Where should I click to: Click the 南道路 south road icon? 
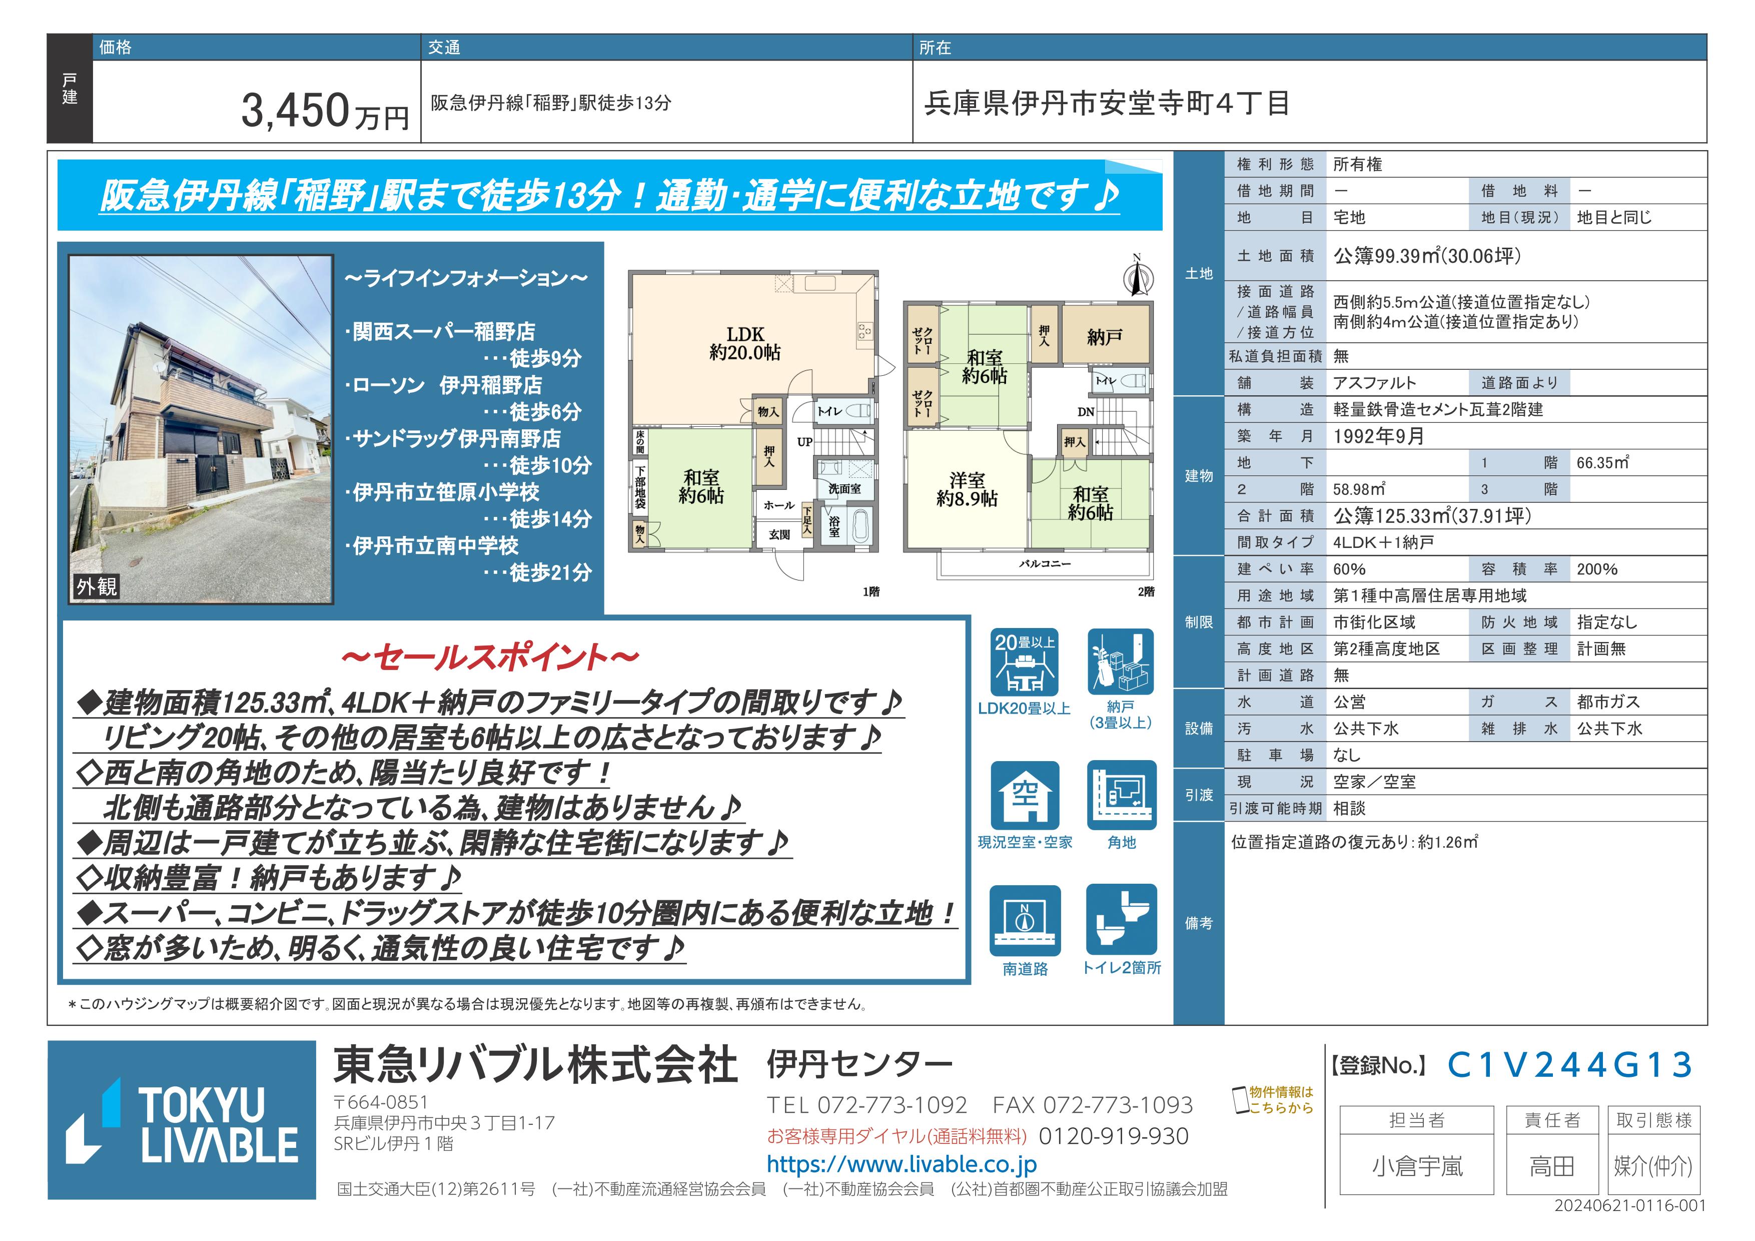point(1024,921)
